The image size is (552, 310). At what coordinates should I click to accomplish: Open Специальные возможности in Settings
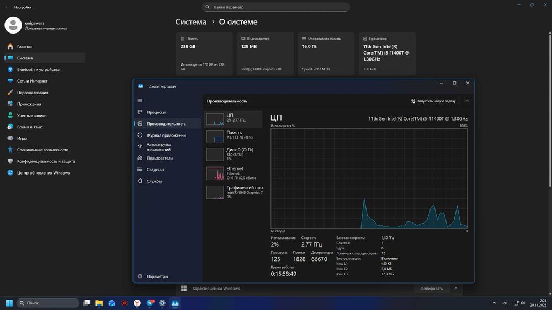(x=45, y=150)
